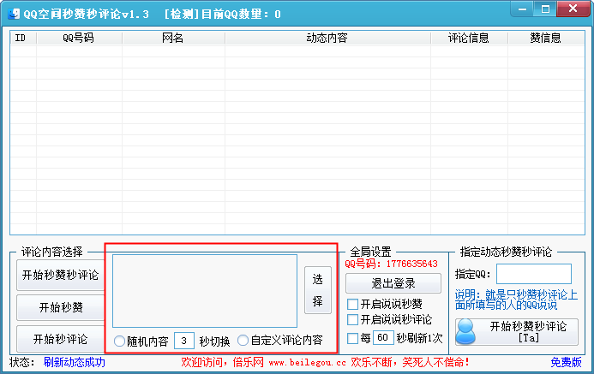This screenshot has width=594, height=374.
Task: Select the 自定义评论内容 radio option
Action: pyautogui.click(x=243, y=341)
